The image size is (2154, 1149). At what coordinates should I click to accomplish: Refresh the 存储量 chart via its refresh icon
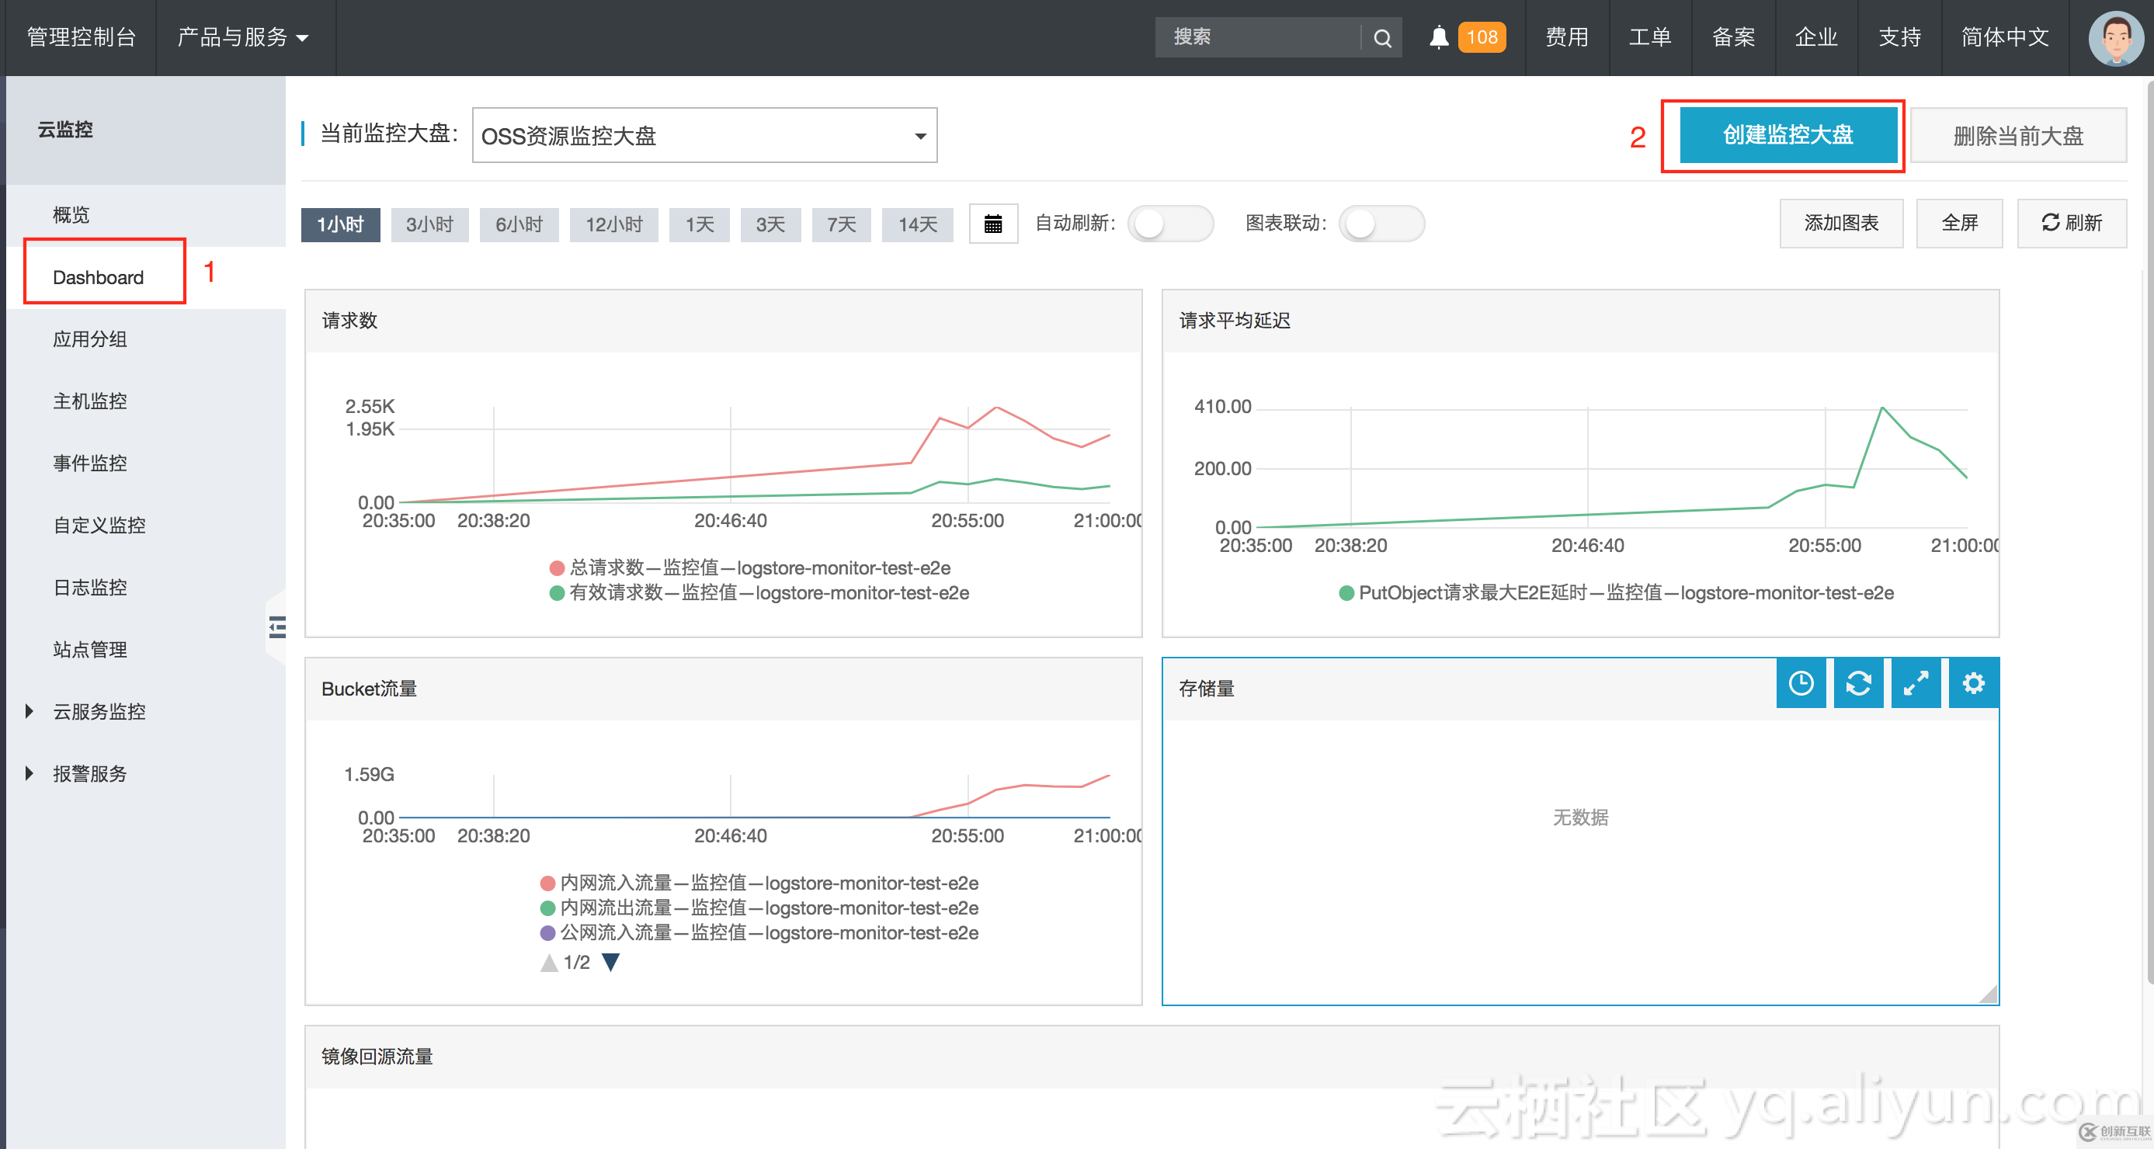click(x=1858, y=683)
